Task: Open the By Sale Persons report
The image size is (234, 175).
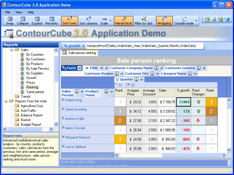Action: [38, 69]
